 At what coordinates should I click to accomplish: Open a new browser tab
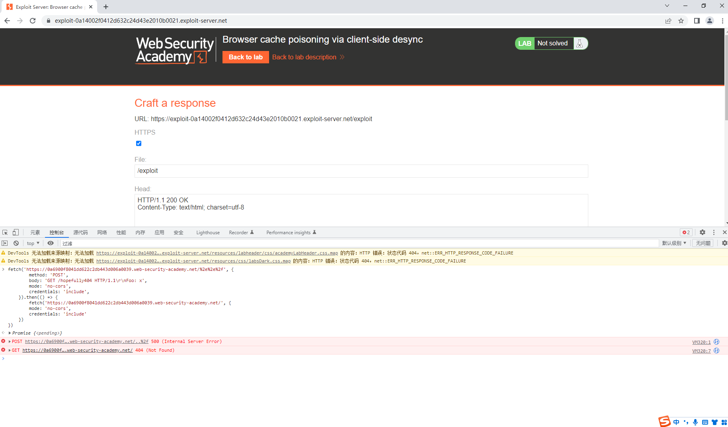click(106, 7)
